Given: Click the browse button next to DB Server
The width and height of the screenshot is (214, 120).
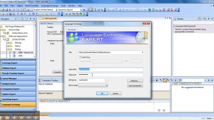Looking at the screenshot, I should 106,80.
